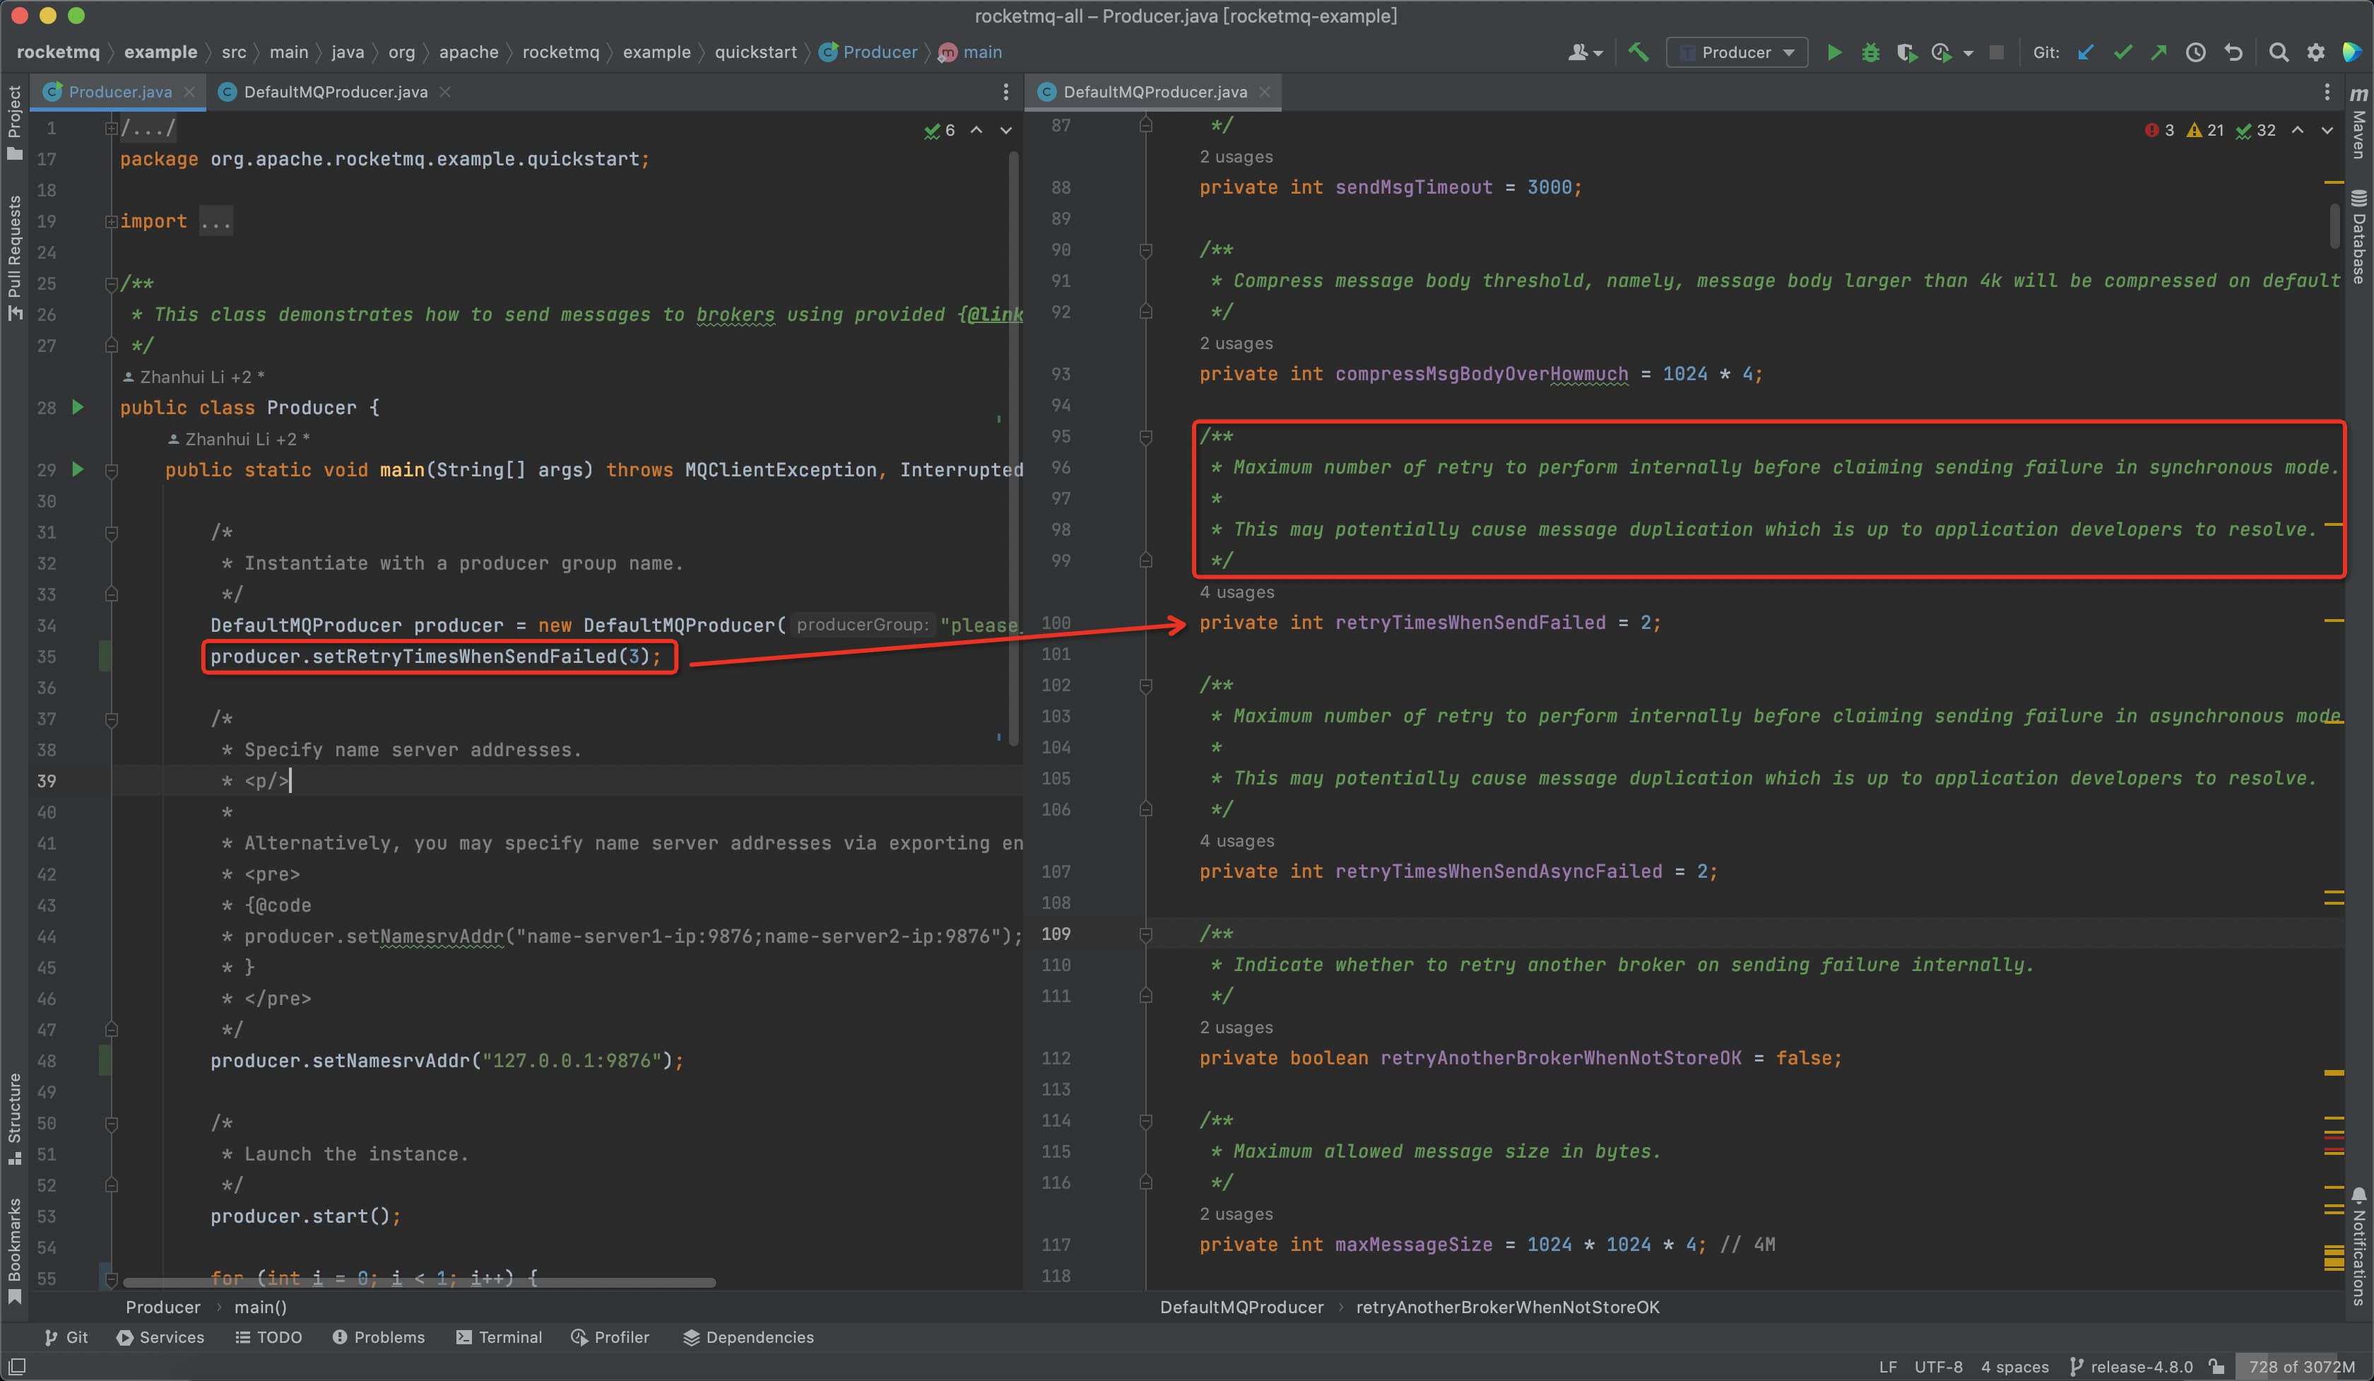2374x1381 pixels.
Task: Open Git history clock icon
Action: click(x=2195, y=53)
